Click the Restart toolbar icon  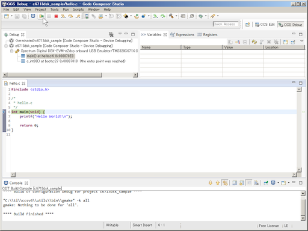point(137,16)
